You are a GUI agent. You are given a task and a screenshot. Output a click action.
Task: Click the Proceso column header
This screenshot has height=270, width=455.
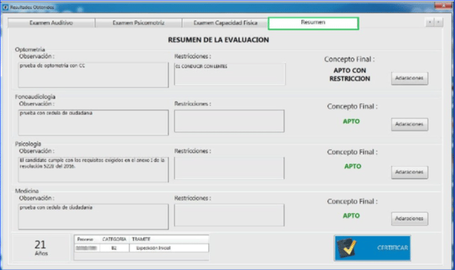tap(85, 239)
